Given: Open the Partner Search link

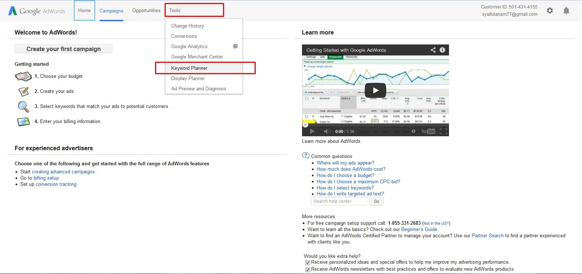Looking at the screenshot, I should 488,235.
